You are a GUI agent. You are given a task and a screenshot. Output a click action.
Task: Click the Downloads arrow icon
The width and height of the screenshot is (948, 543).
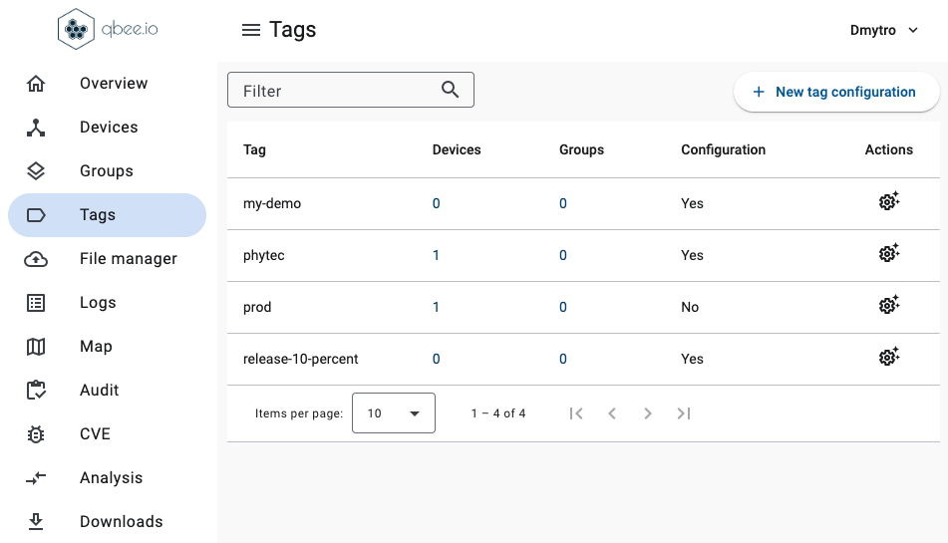click(36, 522)
